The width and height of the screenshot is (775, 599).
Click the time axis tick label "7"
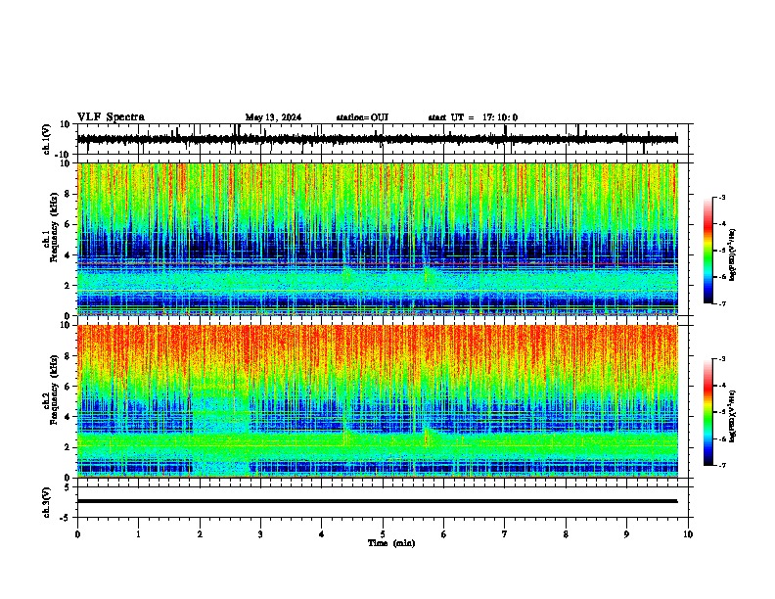(x=505, y=534)
